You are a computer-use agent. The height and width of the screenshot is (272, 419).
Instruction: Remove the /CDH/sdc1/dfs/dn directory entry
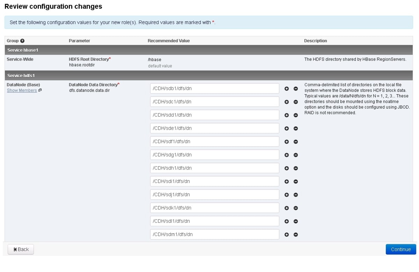click(296, 102)
